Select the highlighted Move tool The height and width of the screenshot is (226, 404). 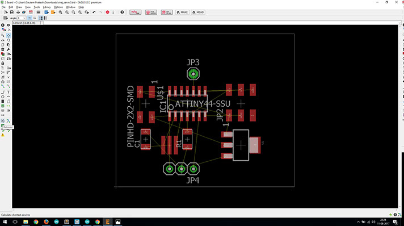9,35
